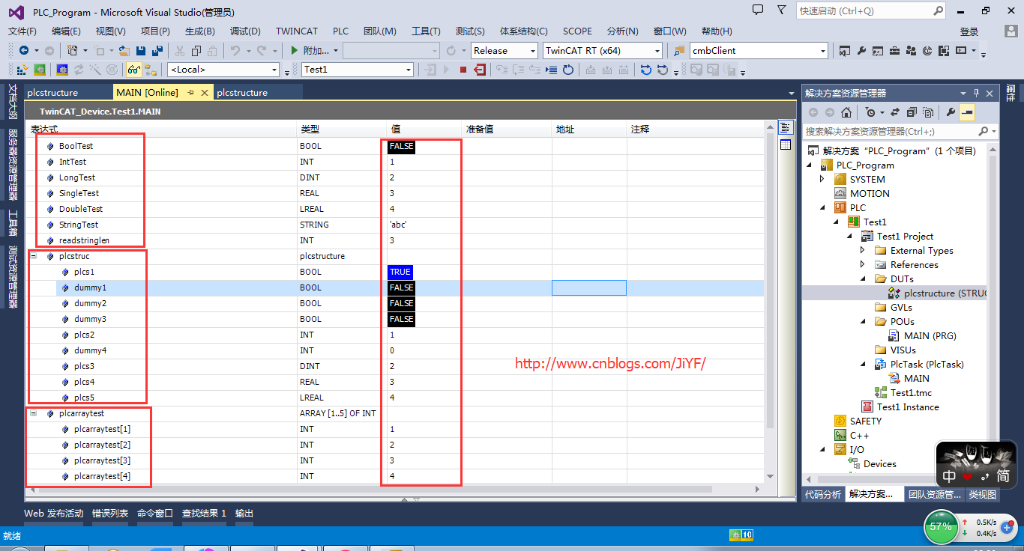Screen dimensions: 1024x551
Task: Click the Save All icon on the toolbar
Action: click(x=156, y=51)
